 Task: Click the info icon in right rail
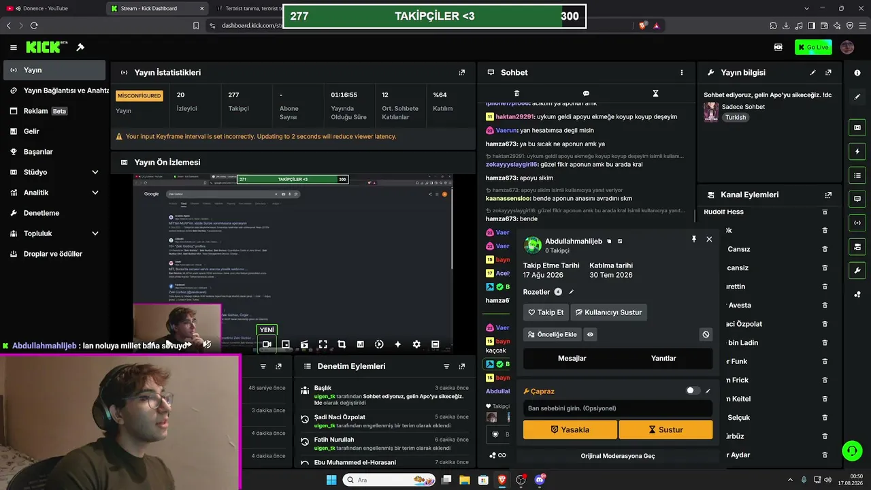pyautogui.click(x=857, y=73)
